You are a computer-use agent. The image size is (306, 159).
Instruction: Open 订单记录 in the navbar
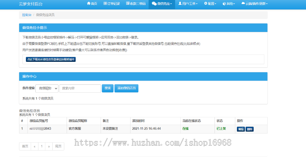pos(112,4)
